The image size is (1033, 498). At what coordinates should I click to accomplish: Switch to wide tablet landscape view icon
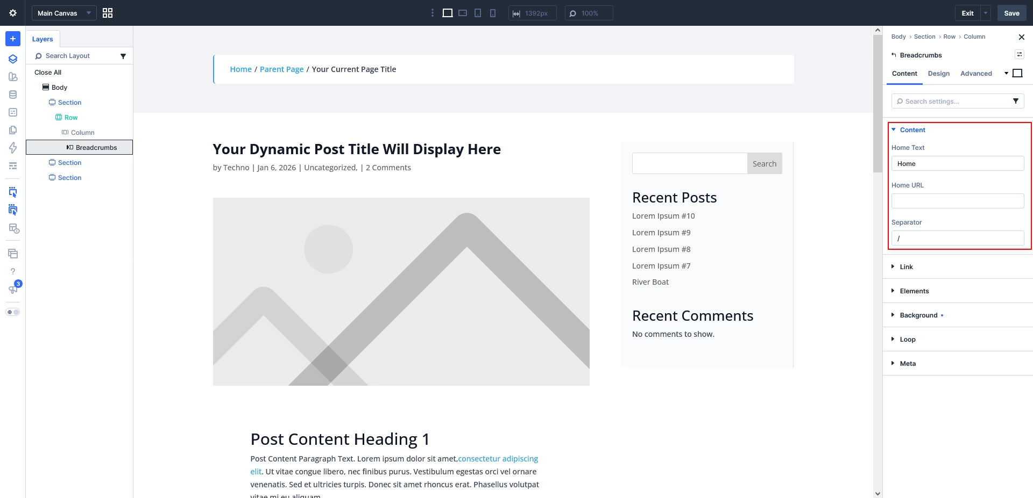[463, 13]
